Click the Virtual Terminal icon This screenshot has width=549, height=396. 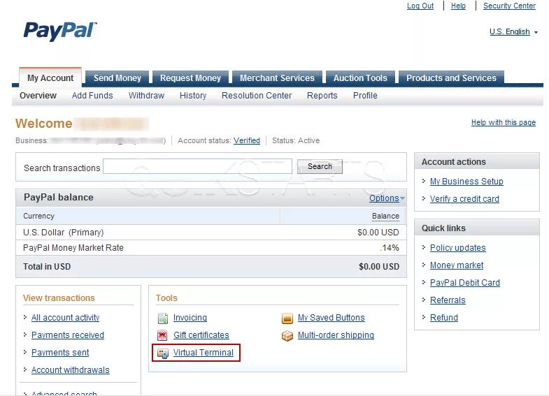163,353
